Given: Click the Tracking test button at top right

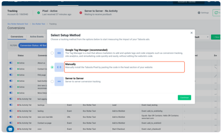Looking at the screenshot, I should pyautogui.click(x=217, y=13).
